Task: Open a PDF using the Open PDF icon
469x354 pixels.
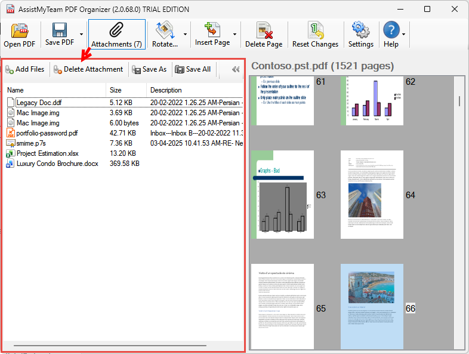Action: point(20,31)
